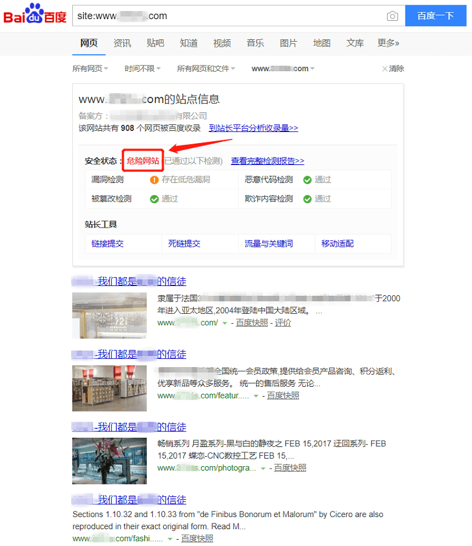472x546 pixels.
Task: Click the Baidu logo
Action: [x=35, y=14]
